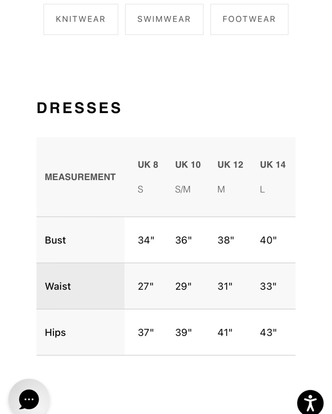Click the highlighted Waist row label
The image size is (332, 414).
(80, 286)
